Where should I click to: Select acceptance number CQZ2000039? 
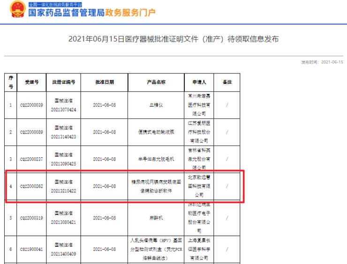[x=31, y=105]
